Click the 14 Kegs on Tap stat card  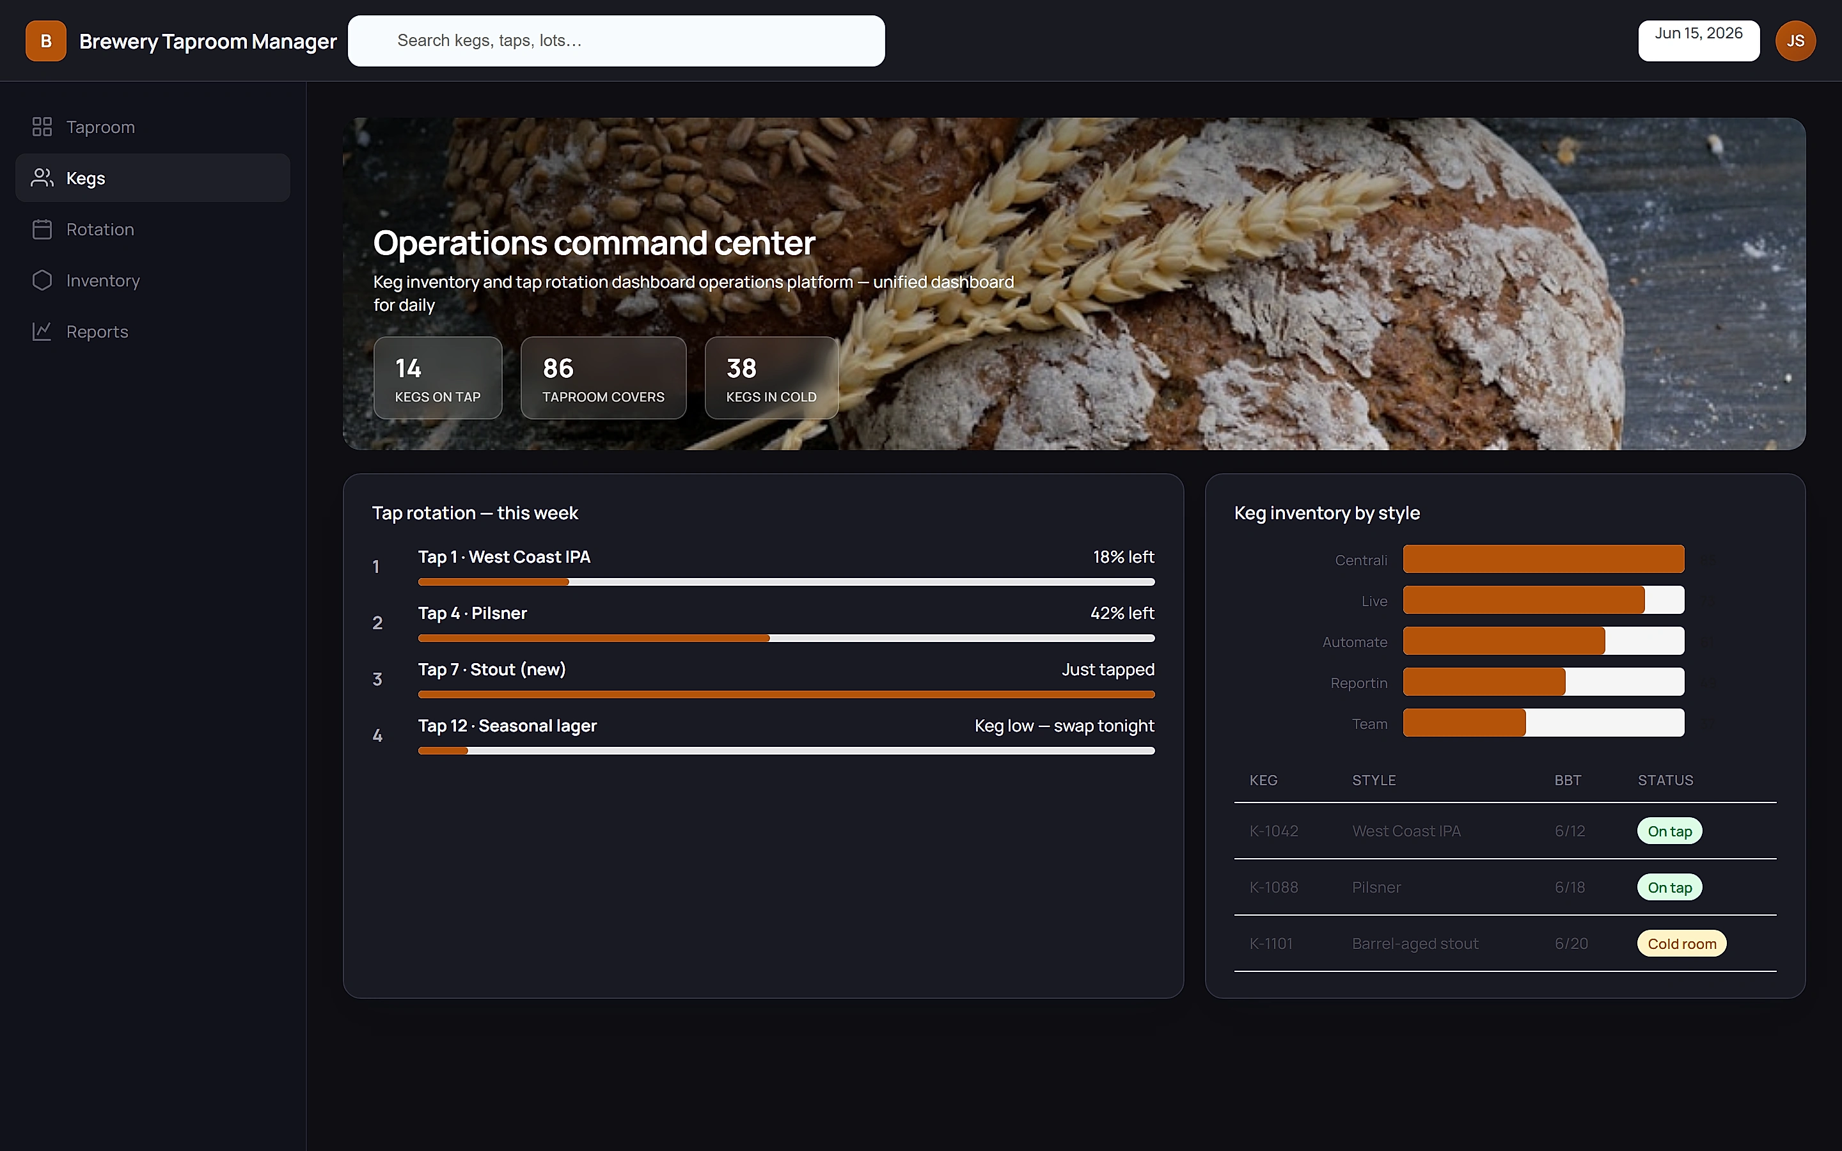click(x=437, y=377)
